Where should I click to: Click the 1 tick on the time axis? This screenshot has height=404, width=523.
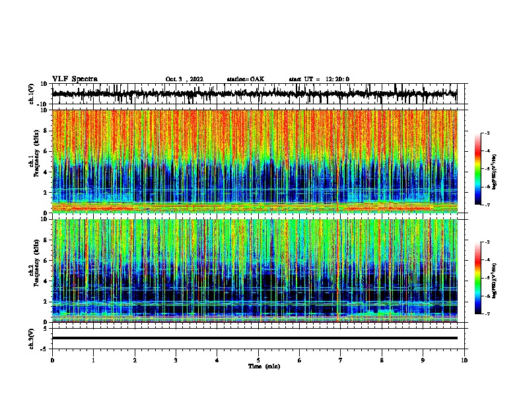click(93, 360)
